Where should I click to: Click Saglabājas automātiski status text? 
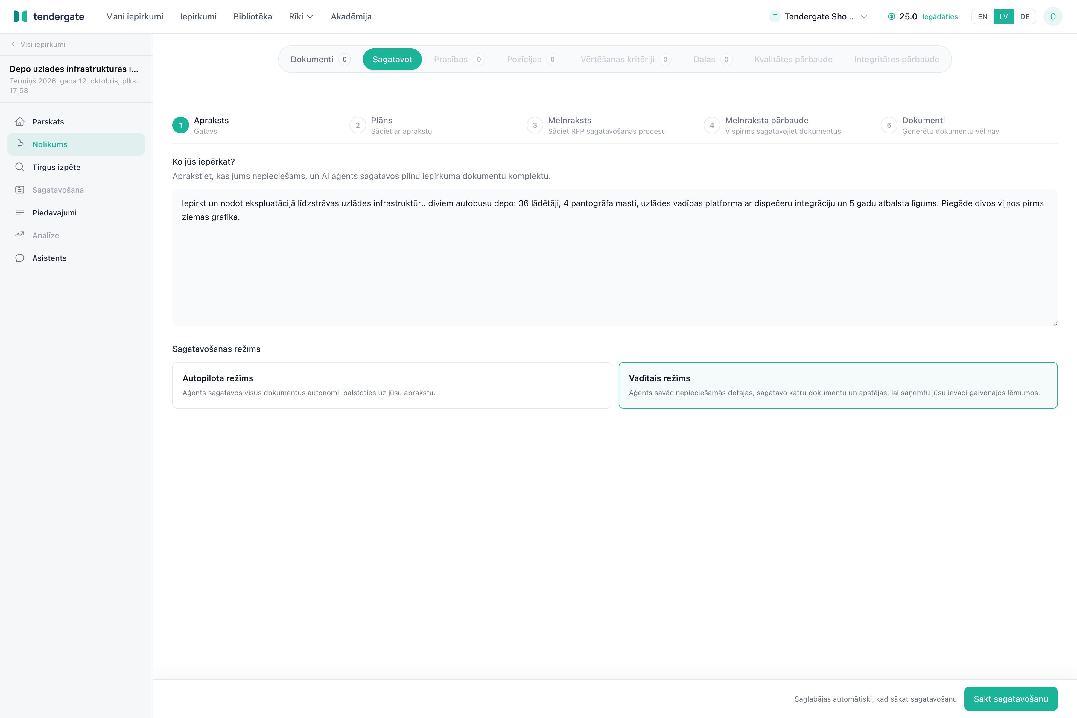(876, 699)
